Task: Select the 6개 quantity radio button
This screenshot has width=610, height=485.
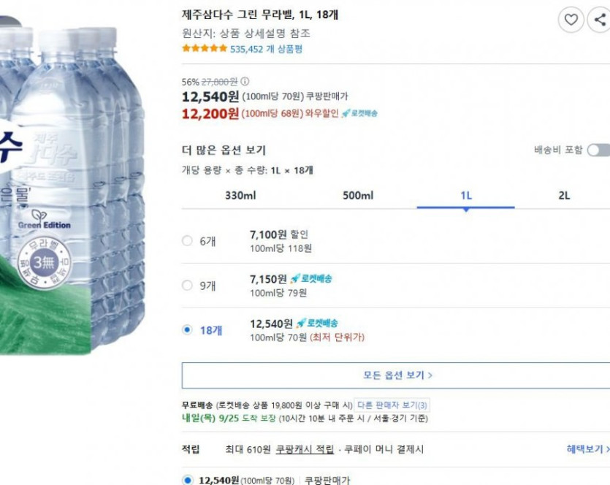Action: click(x=187, y=241)
